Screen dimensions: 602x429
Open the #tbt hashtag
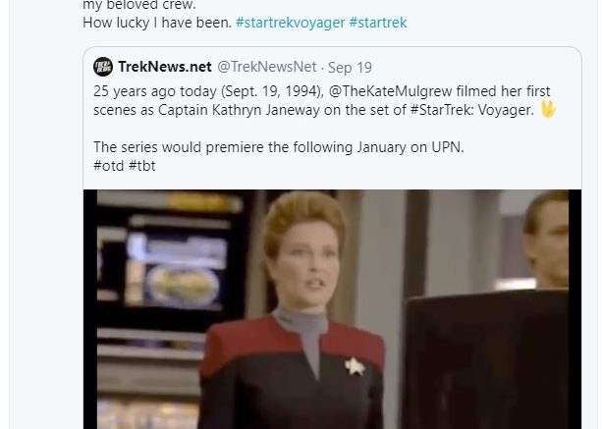click(x=142, y=166)
